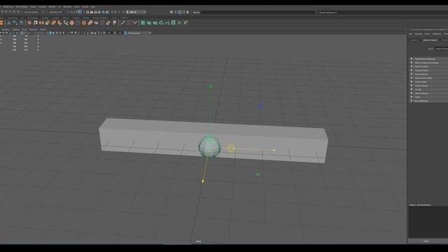Screen dimensions: 448x252
Task: Toggle the highlighted construction history icon
Action: point(79,13)
